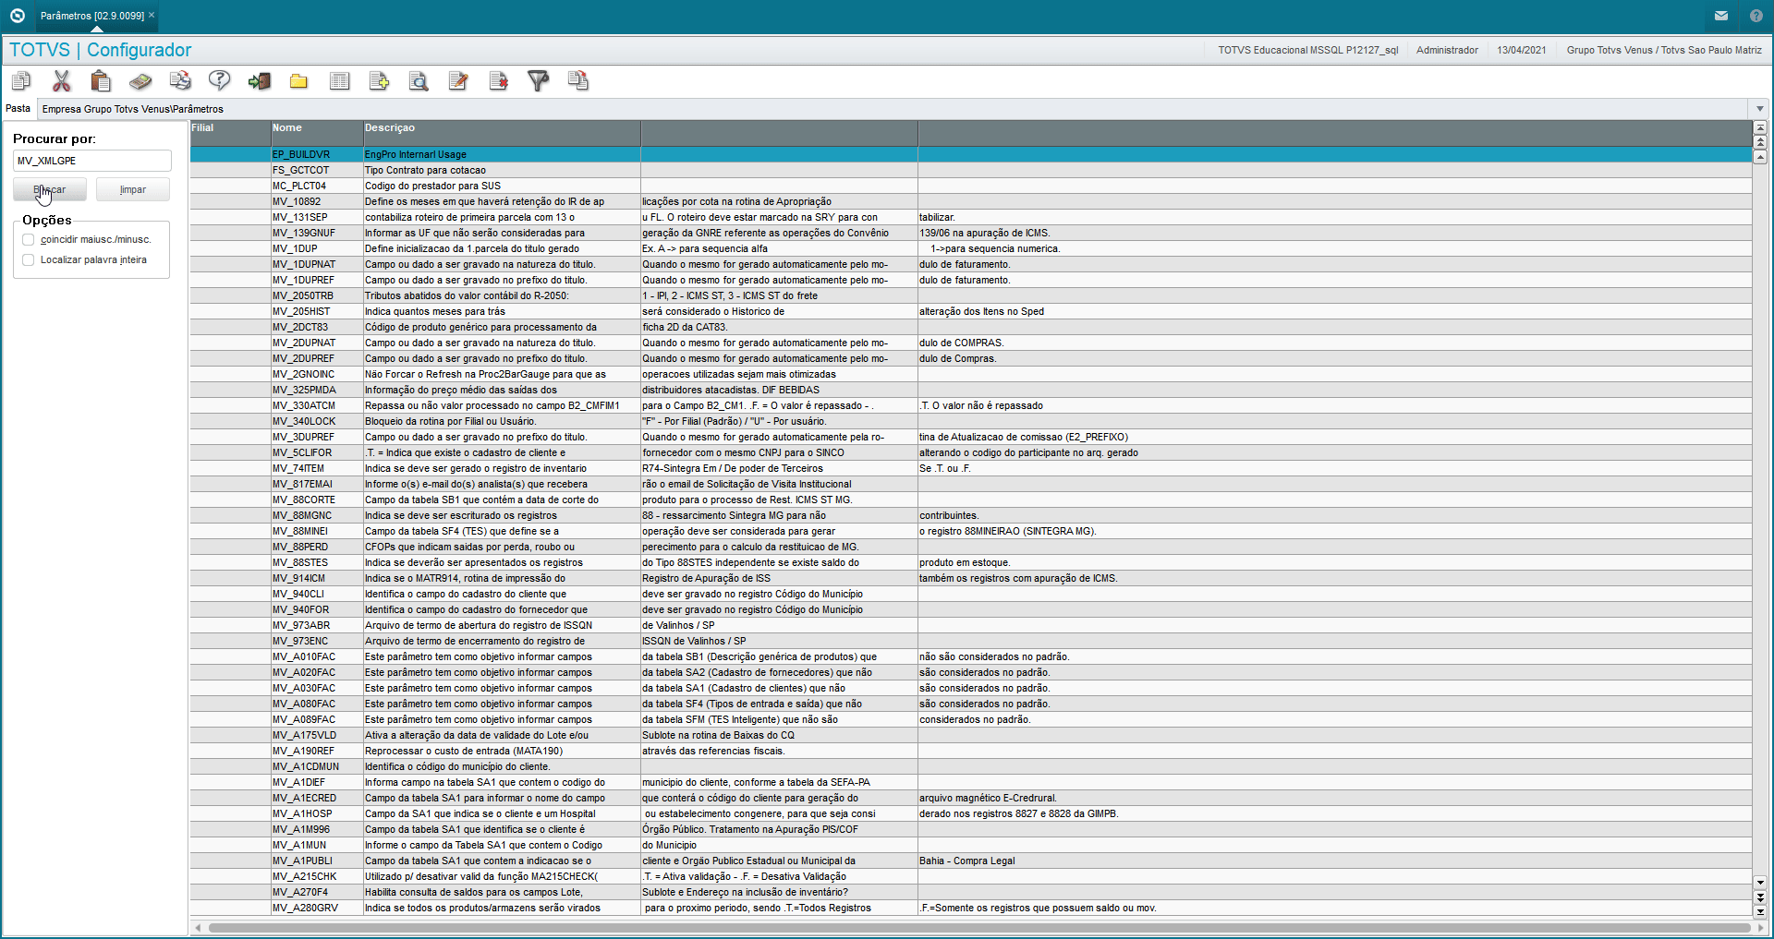The width and height of the screenshot is (1774, 939).
Task: Select the MV_88MINEI row
Action: click(x=971, y=532)
